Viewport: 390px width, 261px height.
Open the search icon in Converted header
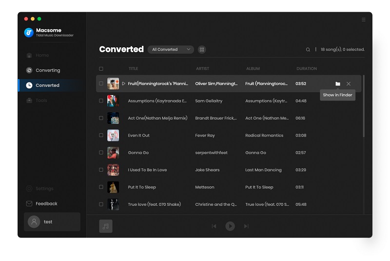tap(308, 49)
